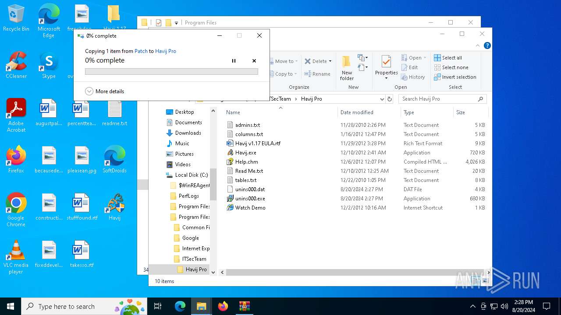Open VLC media player shortcut
The height and width of the screenshot is (315, 561).
coord(16,257)
